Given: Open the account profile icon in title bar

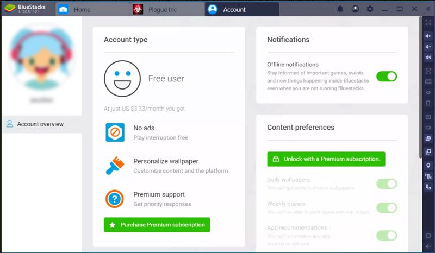Looking at the screenshot, I should click(x=355, y=9).
